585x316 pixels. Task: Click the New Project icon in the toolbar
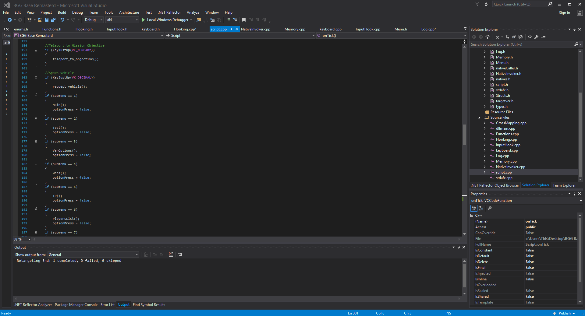point(29,20)
